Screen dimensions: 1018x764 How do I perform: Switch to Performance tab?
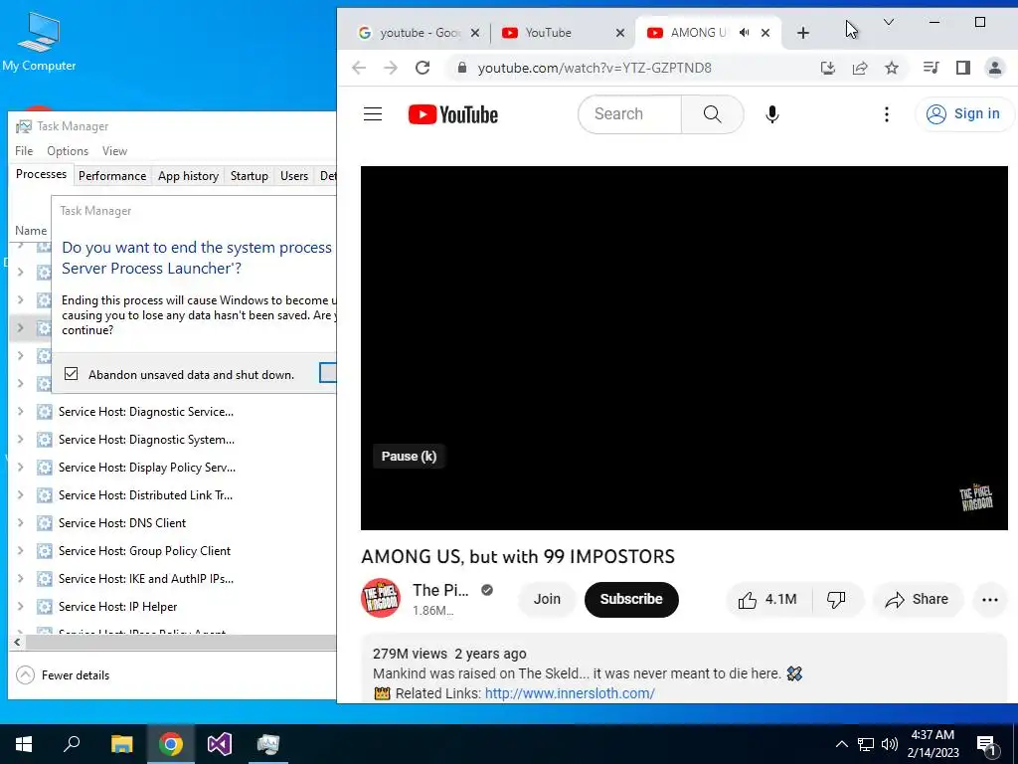pos(112,176)
